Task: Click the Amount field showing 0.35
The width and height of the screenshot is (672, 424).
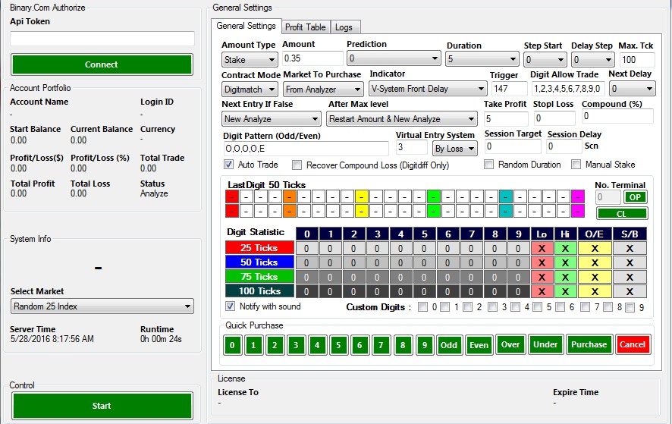Action: pos(312,58)
